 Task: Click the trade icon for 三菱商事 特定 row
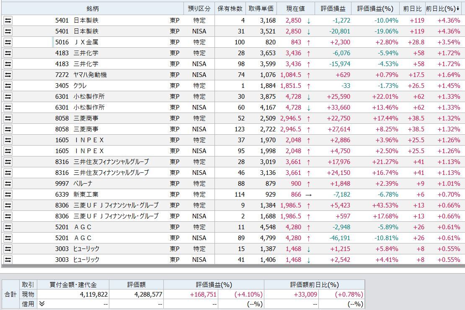click(8, 118)
